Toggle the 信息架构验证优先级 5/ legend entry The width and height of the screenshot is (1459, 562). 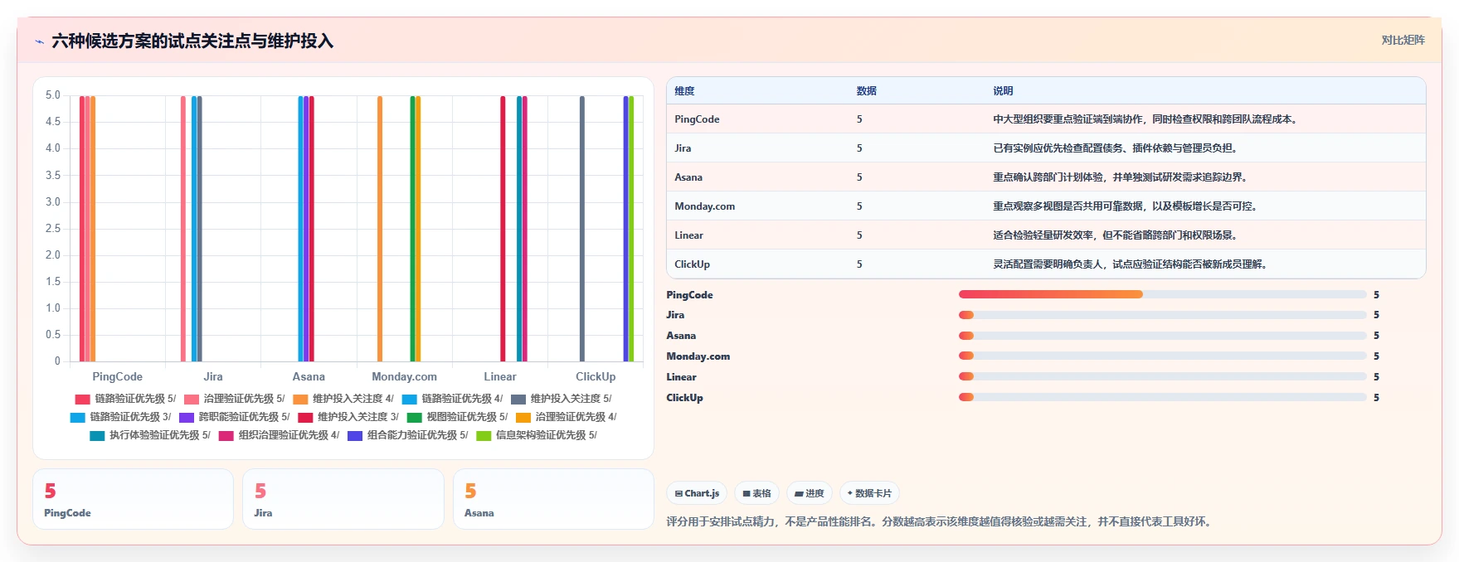tap(537, 435)
